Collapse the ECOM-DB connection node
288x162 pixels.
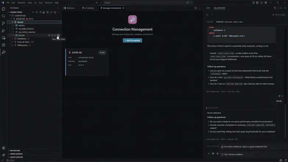[11, 19]
